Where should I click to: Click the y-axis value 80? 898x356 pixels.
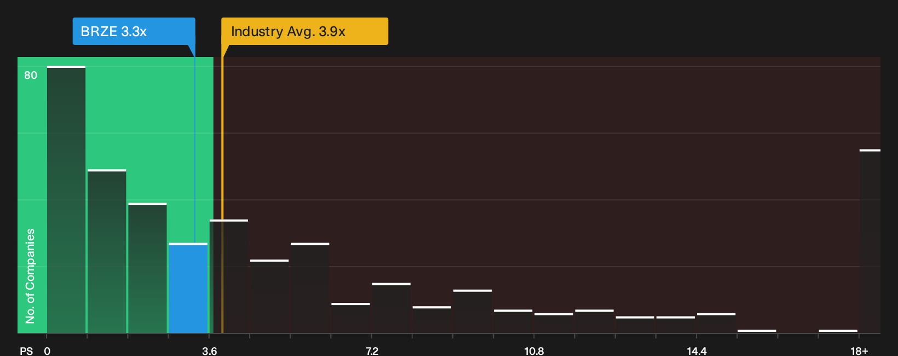pos(31,75)
